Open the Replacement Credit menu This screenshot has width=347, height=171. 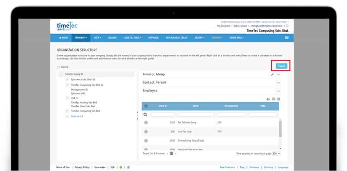coord(177,38)
